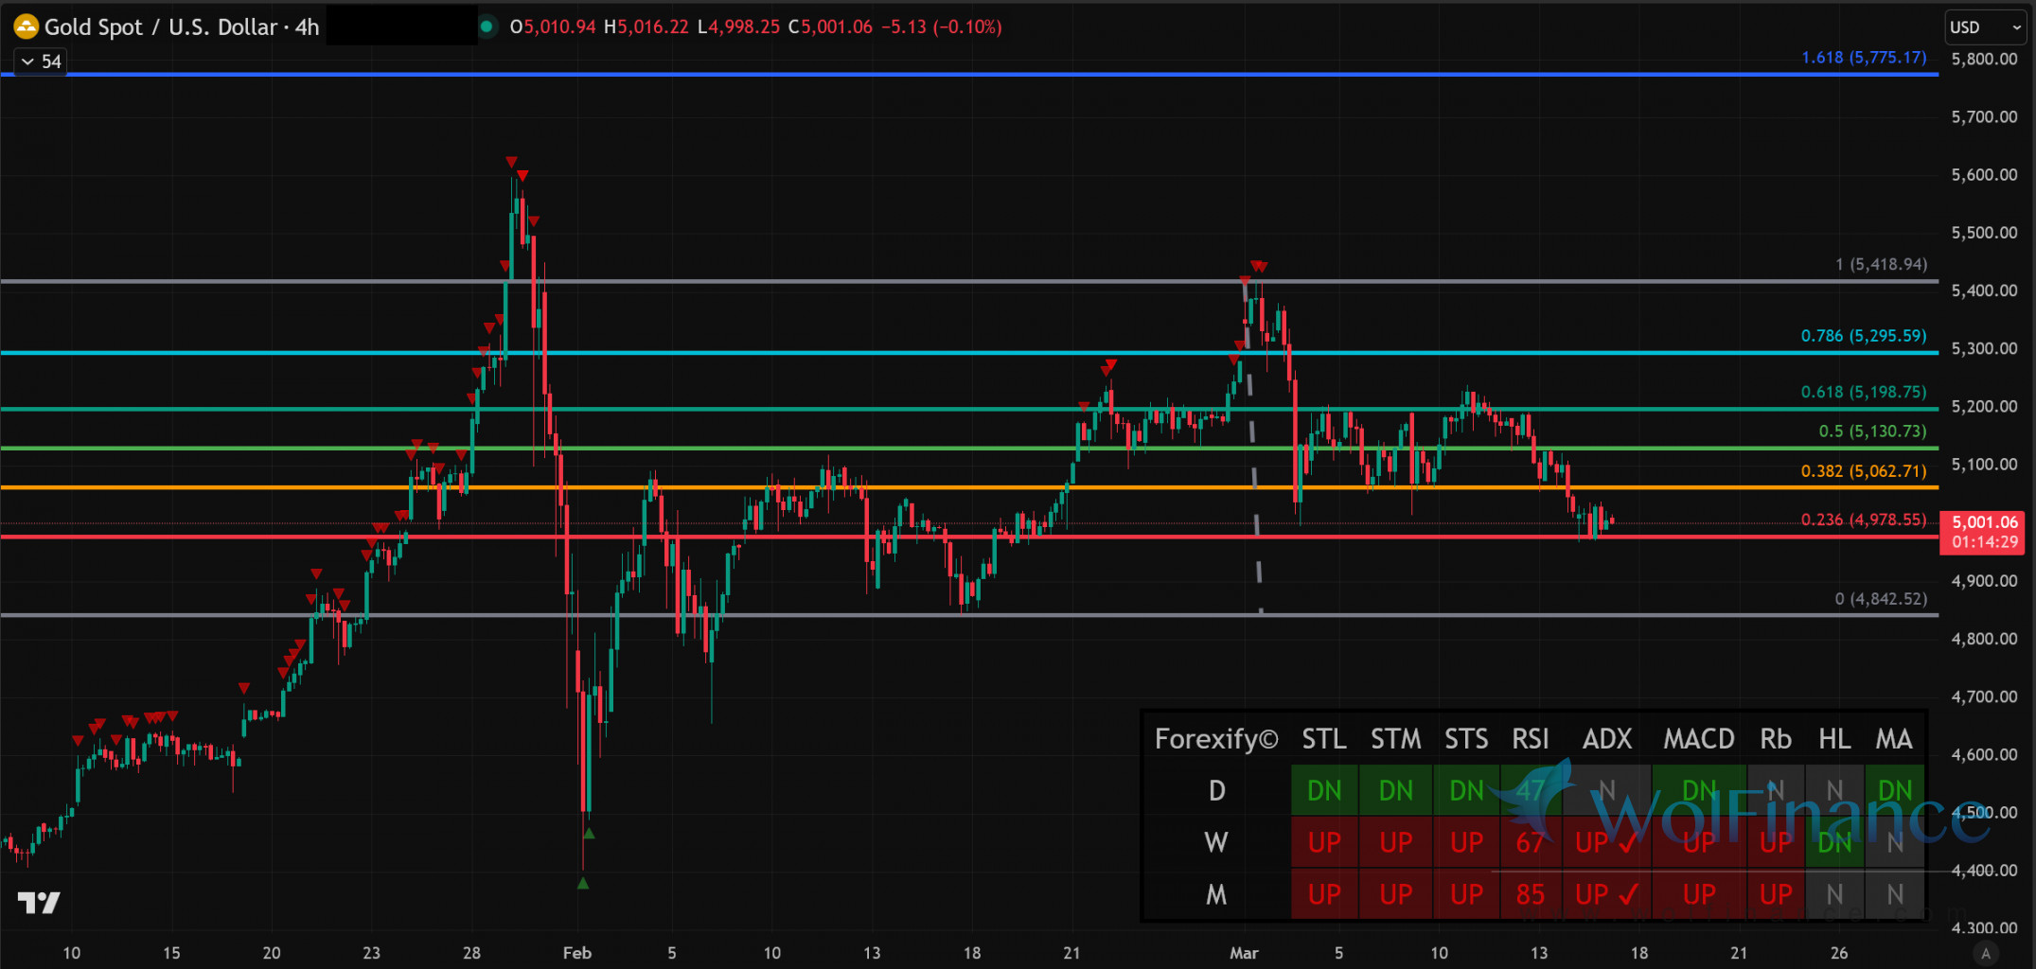This screenshot has height=969, width=2036.
Task: Click the green up-triangle marker at chart bottom
Action: point(583,883)
